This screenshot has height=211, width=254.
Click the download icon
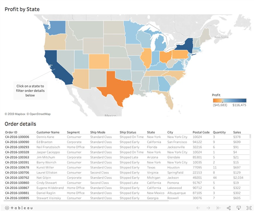coord(239,208)
